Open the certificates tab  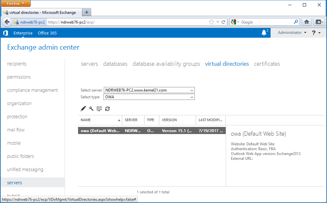[x=267, y=64]
